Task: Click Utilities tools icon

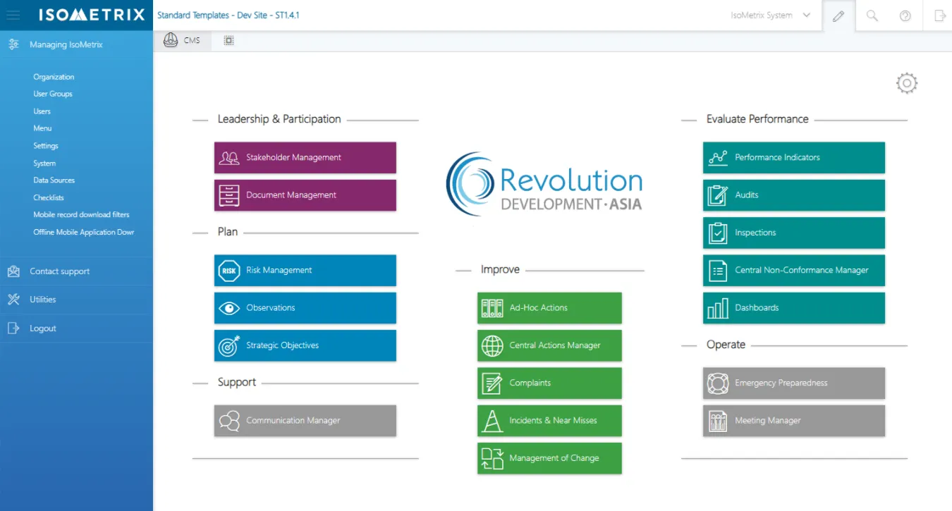Action: point(13,300)
